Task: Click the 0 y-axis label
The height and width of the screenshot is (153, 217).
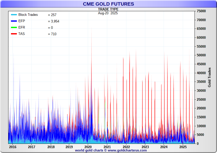Action: tap(198, 144)
